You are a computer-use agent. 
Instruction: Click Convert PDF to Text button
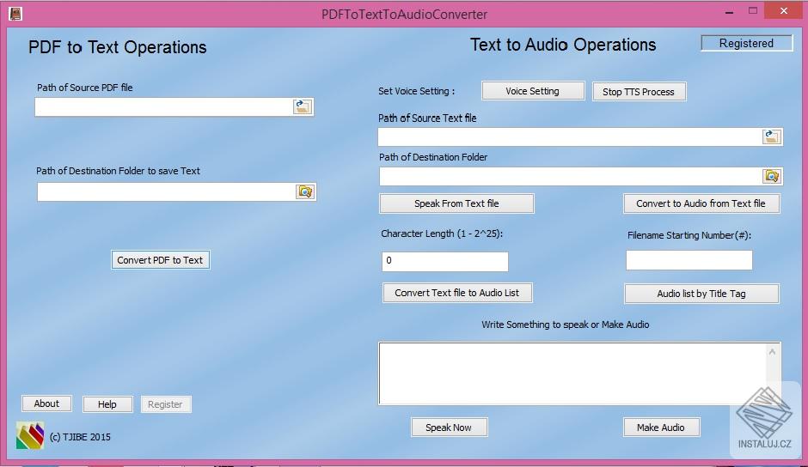(x=160, y=260)
